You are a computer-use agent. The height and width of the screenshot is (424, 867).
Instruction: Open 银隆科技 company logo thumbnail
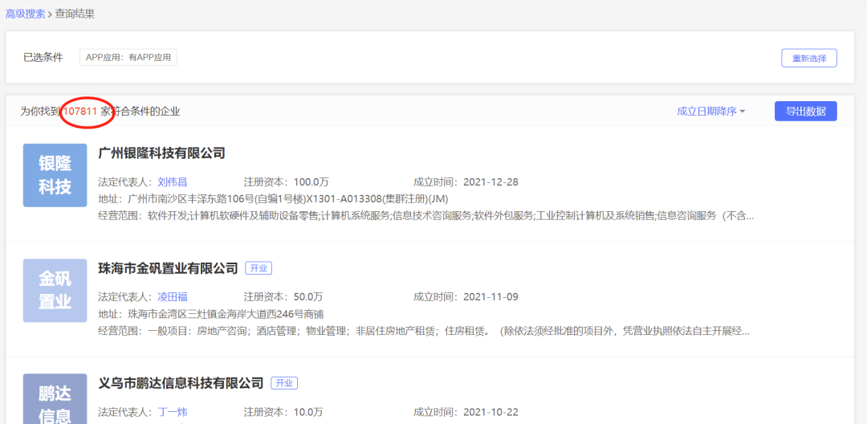click(x=55, y=175)
